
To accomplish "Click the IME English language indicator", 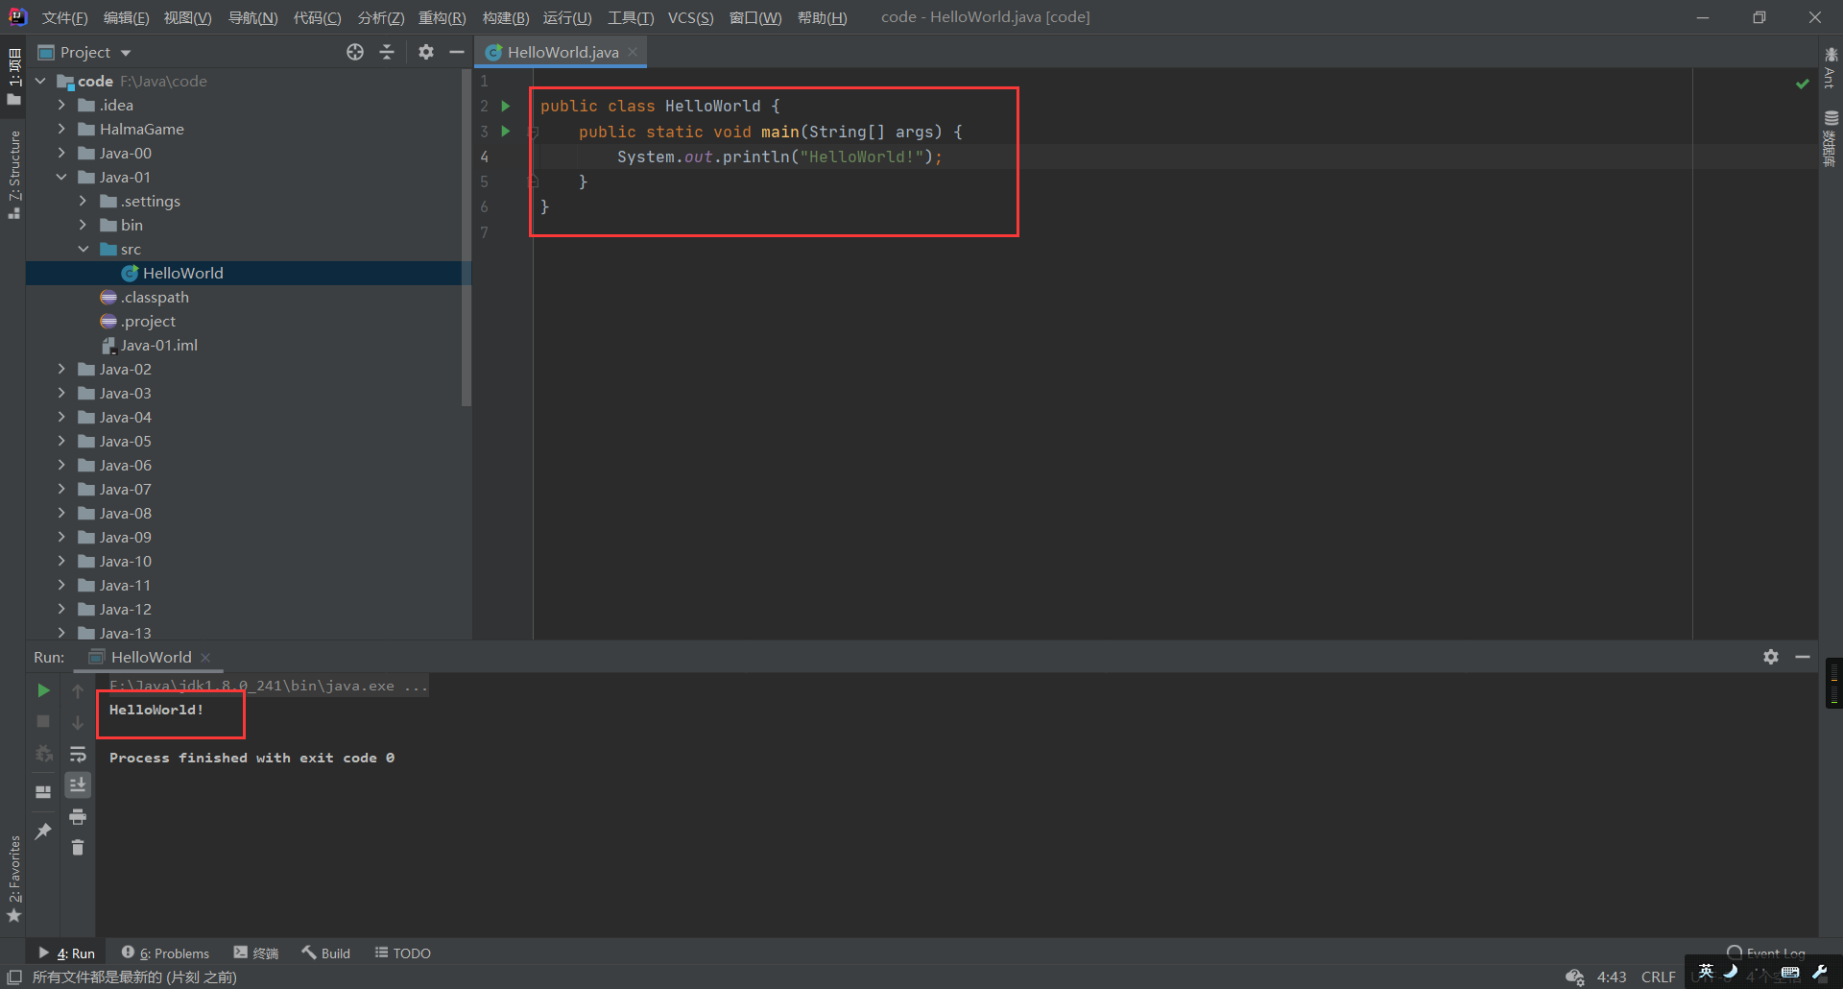I will (1706, 971).
